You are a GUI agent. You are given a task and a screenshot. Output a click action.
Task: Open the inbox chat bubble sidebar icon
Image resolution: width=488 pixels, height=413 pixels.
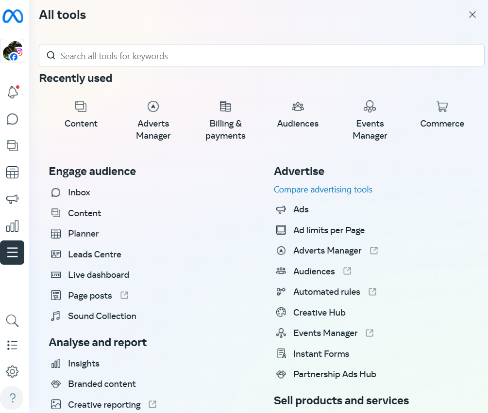12,119
